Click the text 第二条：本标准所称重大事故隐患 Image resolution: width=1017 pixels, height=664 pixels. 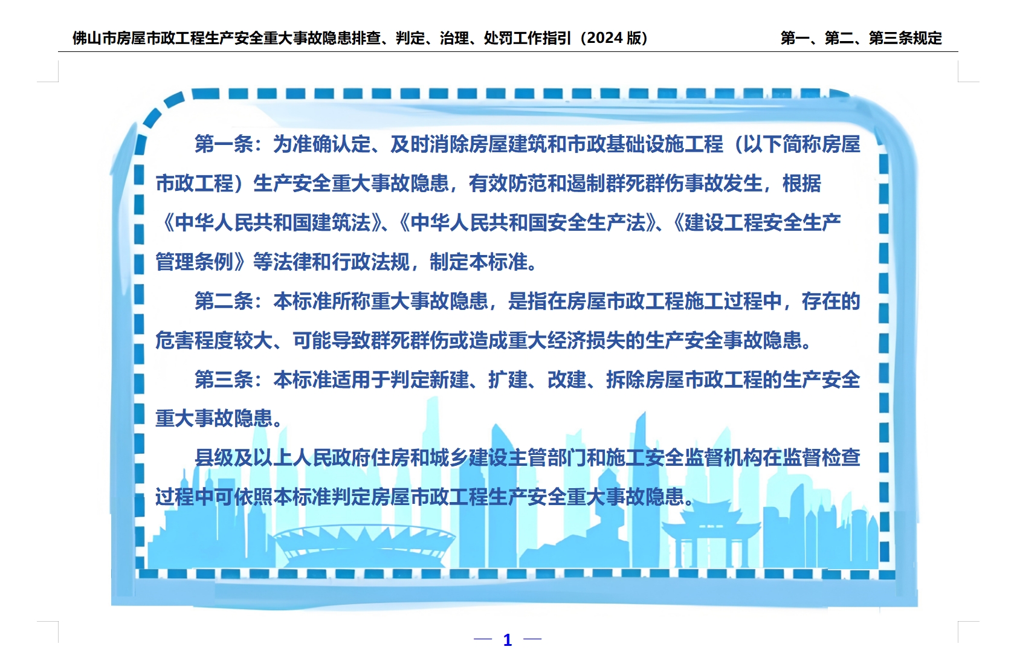tap(341, 301)
